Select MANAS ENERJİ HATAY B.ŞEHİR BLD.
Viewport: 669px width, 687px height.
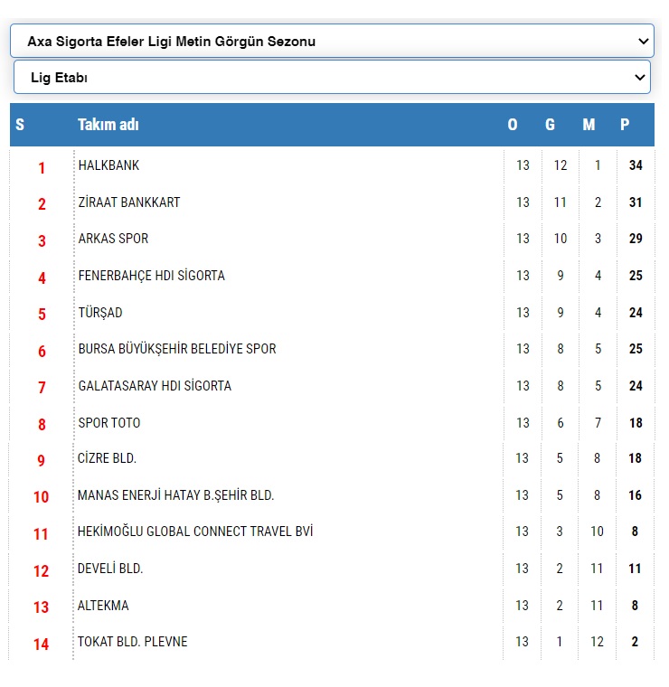175,495
